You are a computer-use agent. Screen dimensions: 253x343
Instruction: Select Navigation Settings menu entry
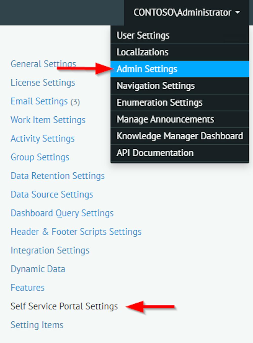[156, 85]
